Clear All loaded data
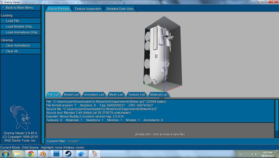279x158 pixels. click(x=20, y=51)
